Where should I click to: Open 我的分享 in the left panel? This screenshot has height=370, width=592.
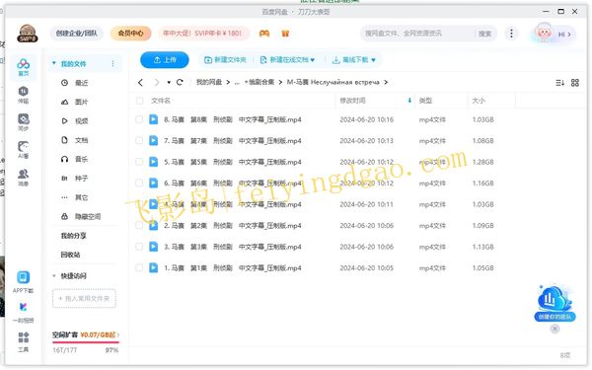pos(74,236)
